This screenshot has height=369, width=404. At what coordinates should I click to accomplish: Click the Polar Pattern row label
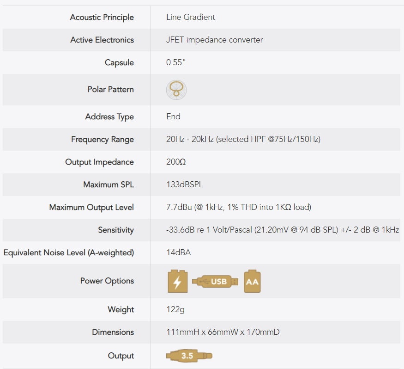point(110,89)
